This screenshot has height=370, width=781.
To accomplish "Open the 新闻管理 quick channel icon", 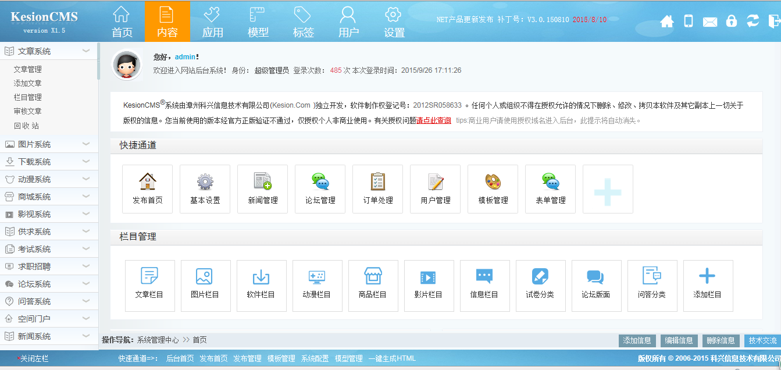I will 262,188.
